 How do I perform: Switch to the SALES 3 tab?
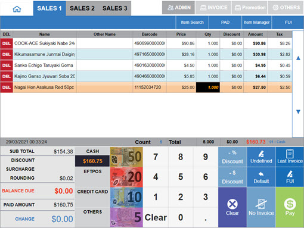114,8
